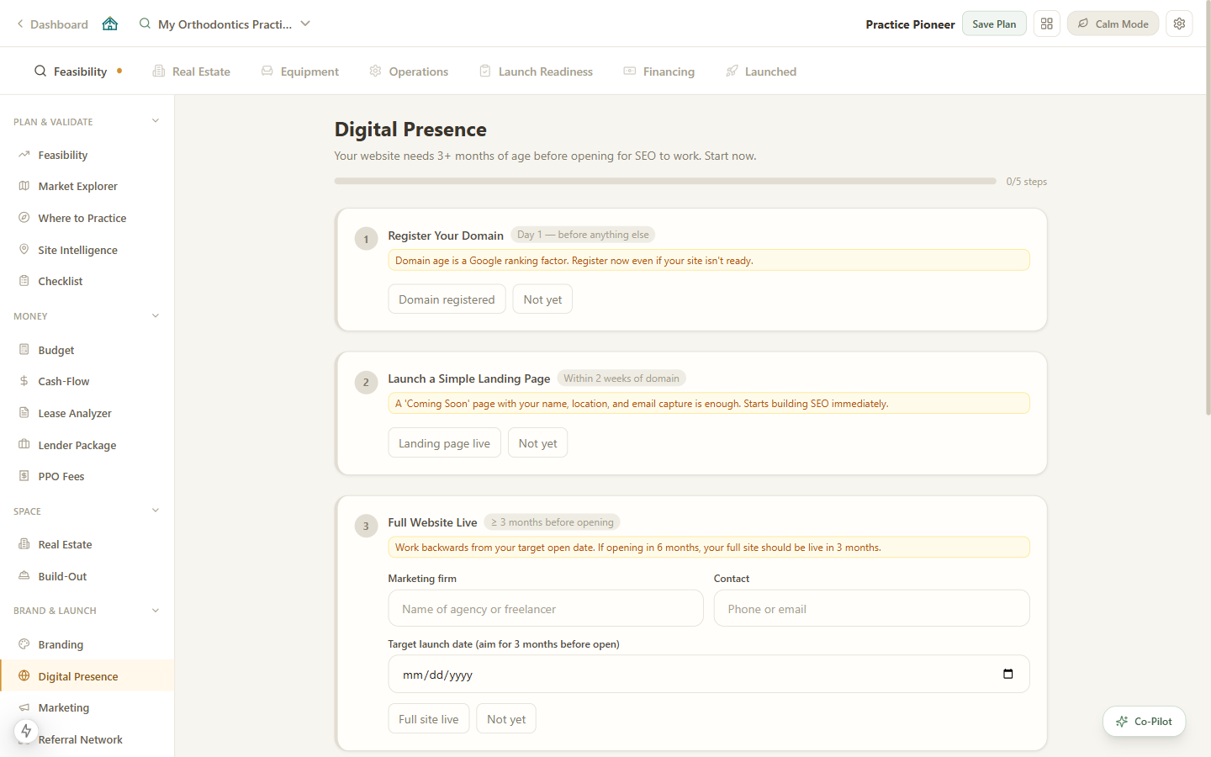
Task: Click the Calm Mode leaf icon
Action: coord(1083,24)
